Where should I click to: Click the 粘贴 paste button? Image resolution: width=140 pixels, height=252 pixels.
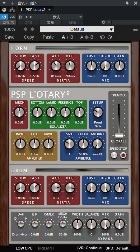[72, 22]
